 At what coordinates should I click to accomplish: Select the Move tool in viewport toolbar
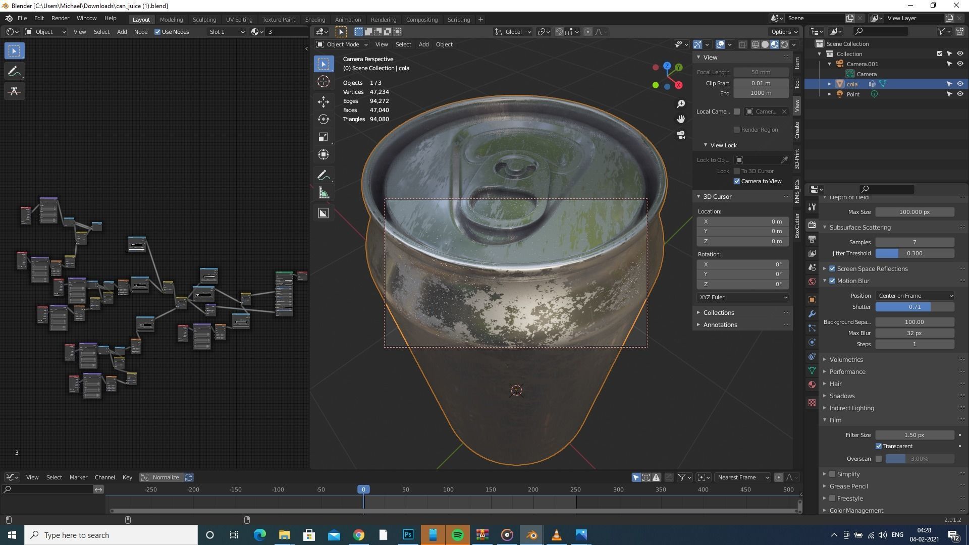(324, 101)
